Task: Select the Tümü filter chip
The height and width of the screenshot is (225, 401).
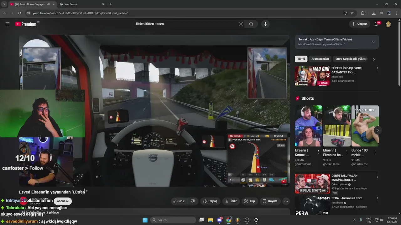Action: point(301,59)
